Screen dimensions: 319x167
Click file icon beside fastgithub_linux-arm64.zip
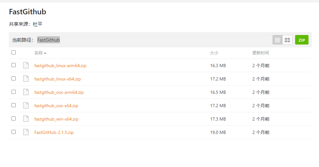pyautogui.click(x=26, y=65)
